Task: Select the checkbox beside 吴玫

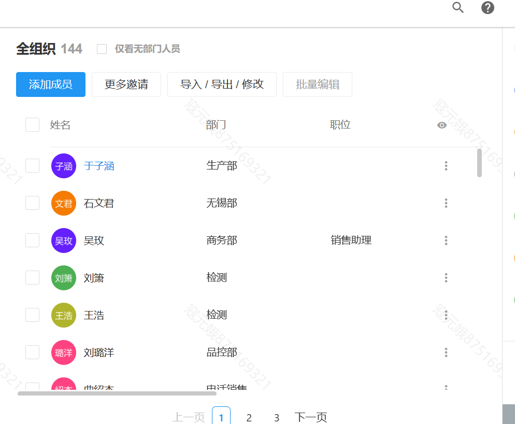Action: 33,241
